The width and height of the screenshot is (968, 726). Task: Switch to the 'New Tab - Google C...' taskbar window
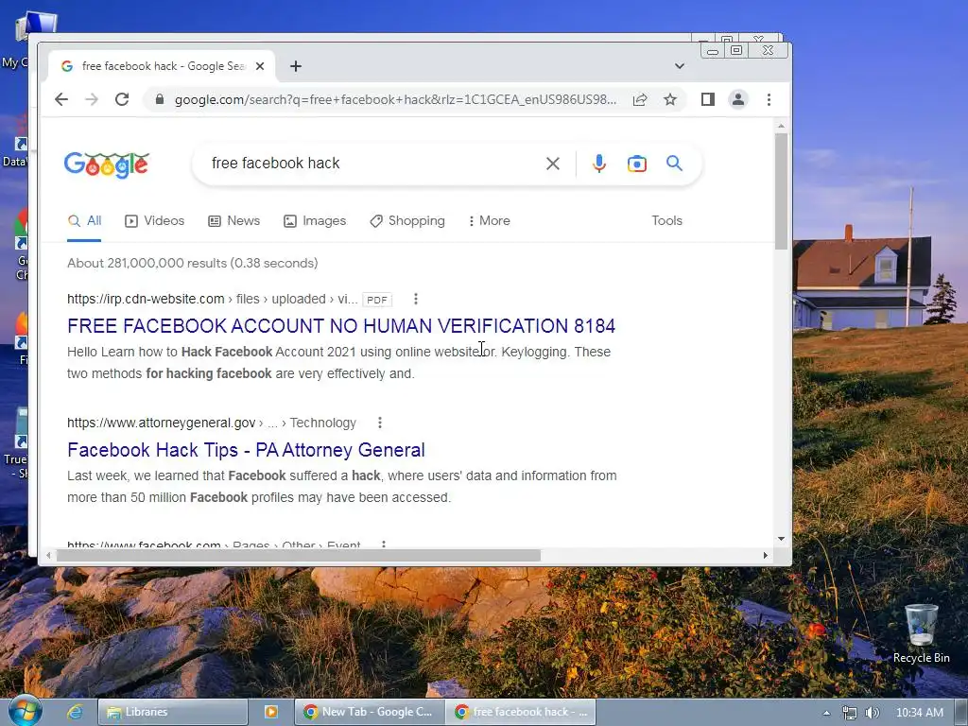point(370,713)
